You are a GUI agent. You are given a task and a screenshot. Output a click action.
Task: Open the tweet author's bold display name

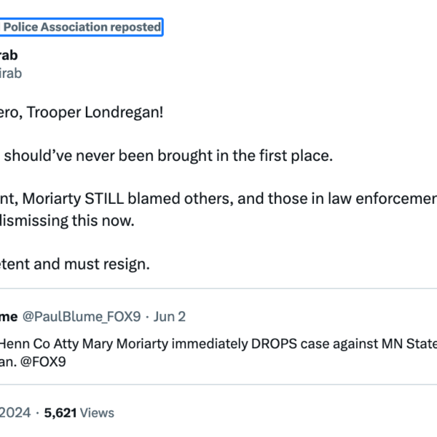pyautogui.click(x=9, y=55)
